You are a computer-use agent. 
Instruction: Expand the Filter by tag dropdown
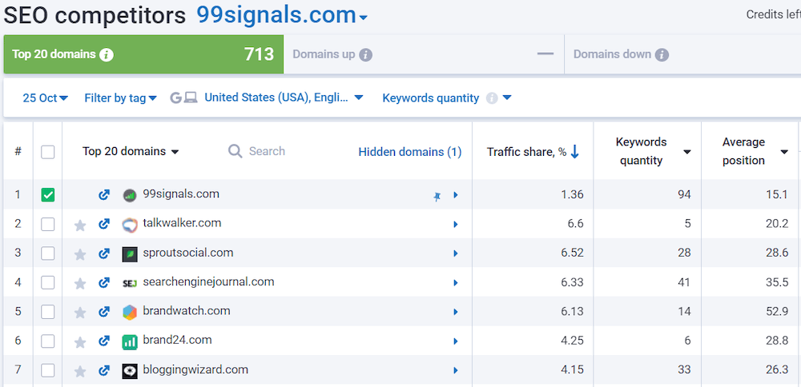(x=120, y=98)
